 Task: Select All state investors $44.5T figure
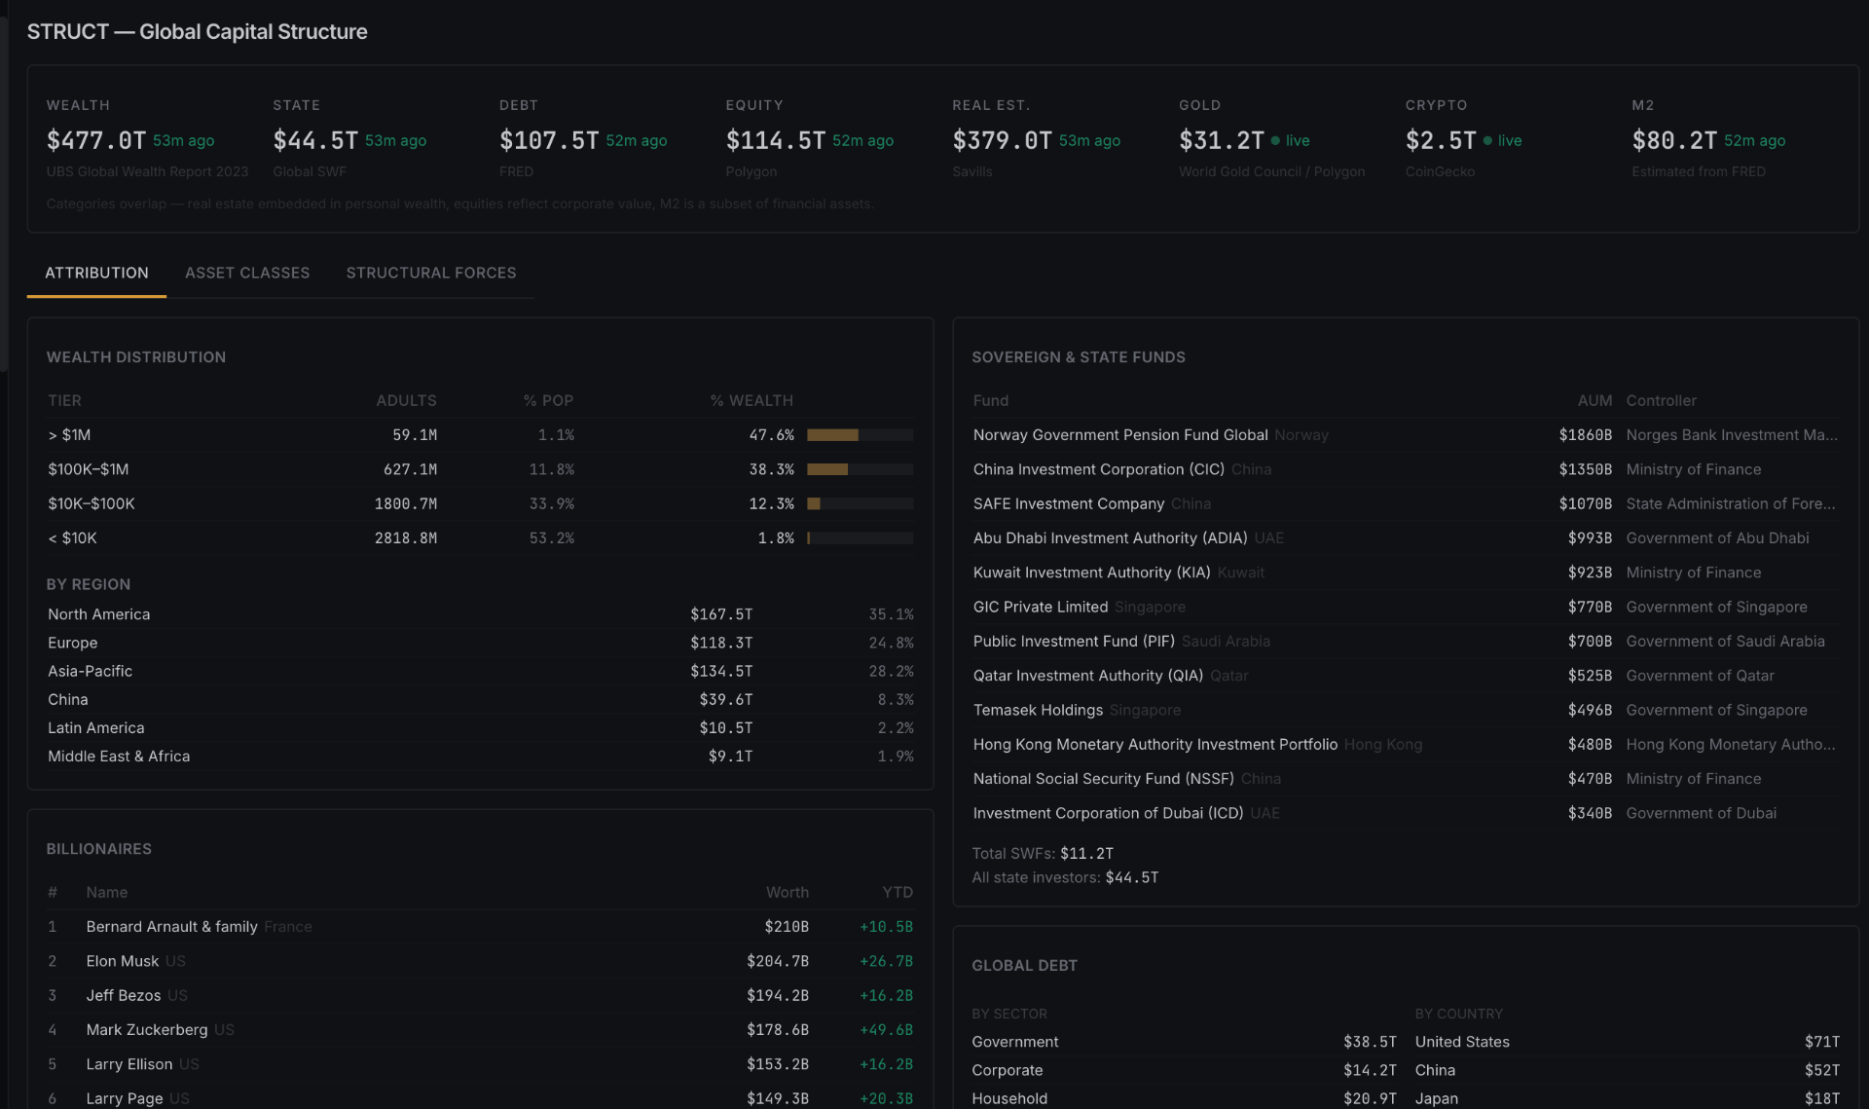point(1132,877)
